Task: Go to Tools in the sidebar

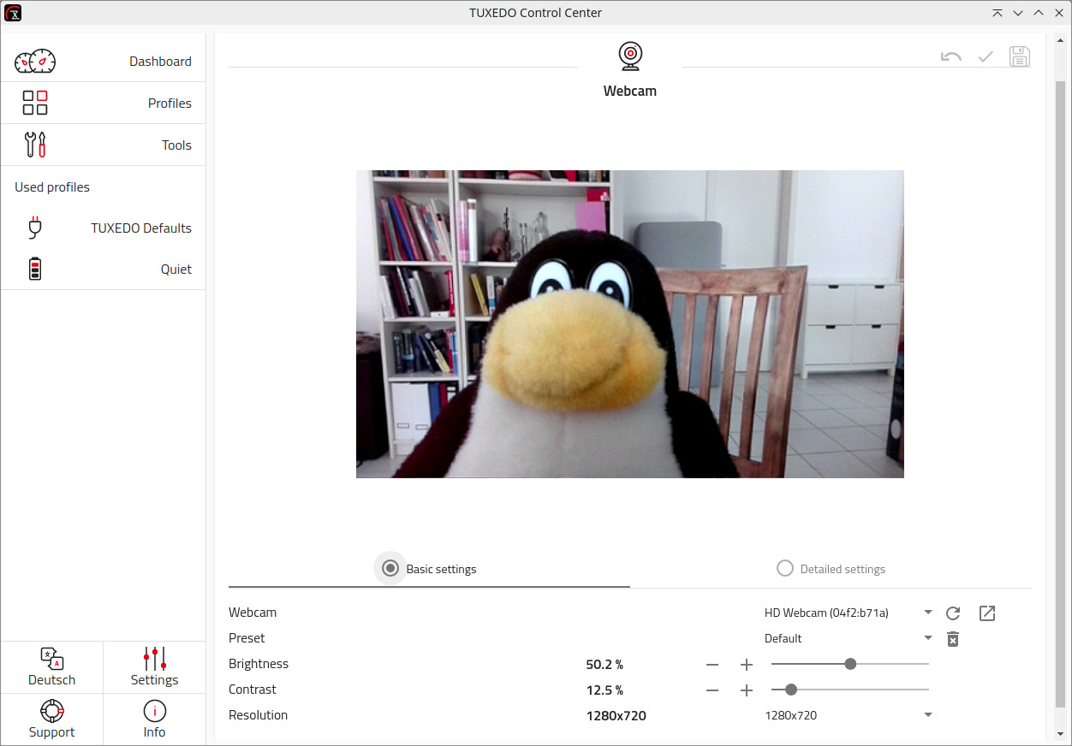Action: [103, 145]
